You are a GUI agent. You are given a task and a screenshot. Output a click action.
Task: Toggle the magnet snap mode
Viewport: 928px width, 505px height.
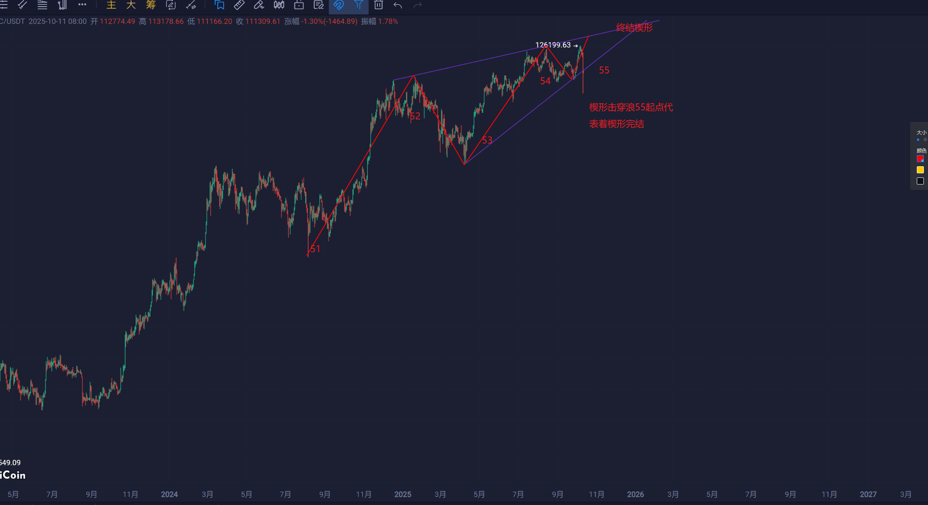pyautogui.click(x=338, y=5)
